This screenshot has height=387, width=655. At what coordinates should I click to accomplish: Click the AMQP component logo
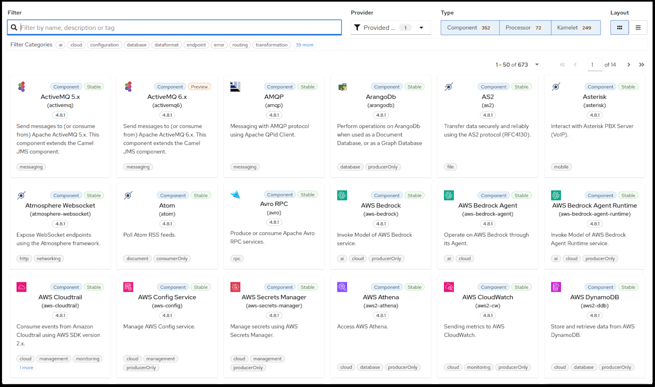(235, 86)
